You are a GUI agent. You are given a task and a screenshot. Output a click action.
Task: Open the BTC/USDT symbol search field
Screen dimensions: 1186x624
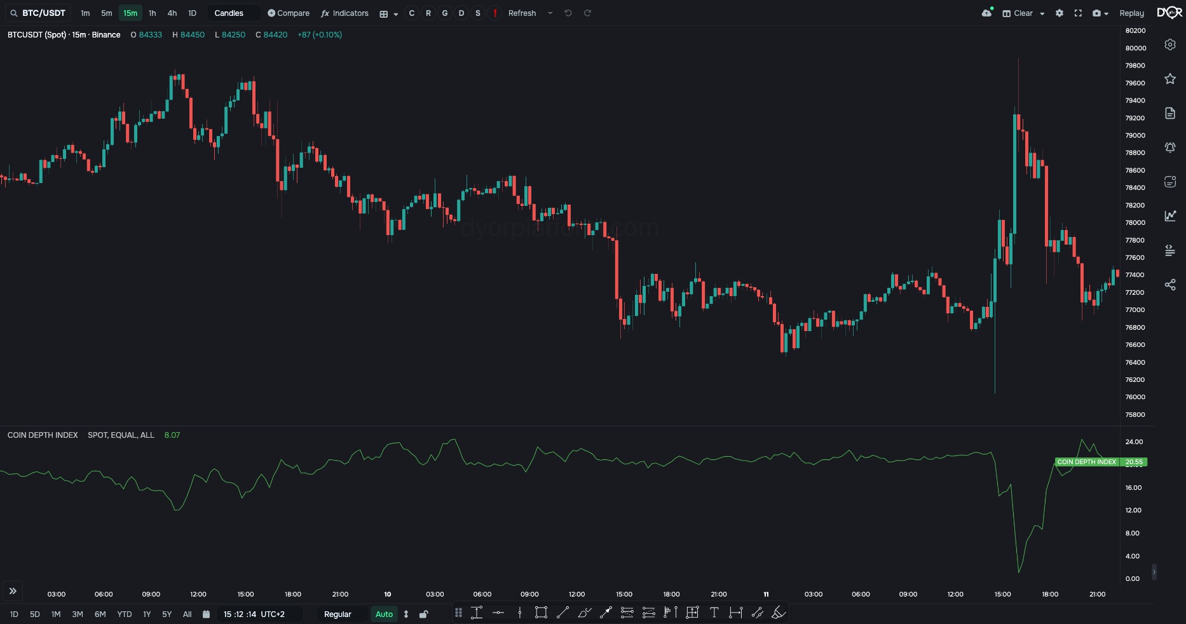click(37, 13)
